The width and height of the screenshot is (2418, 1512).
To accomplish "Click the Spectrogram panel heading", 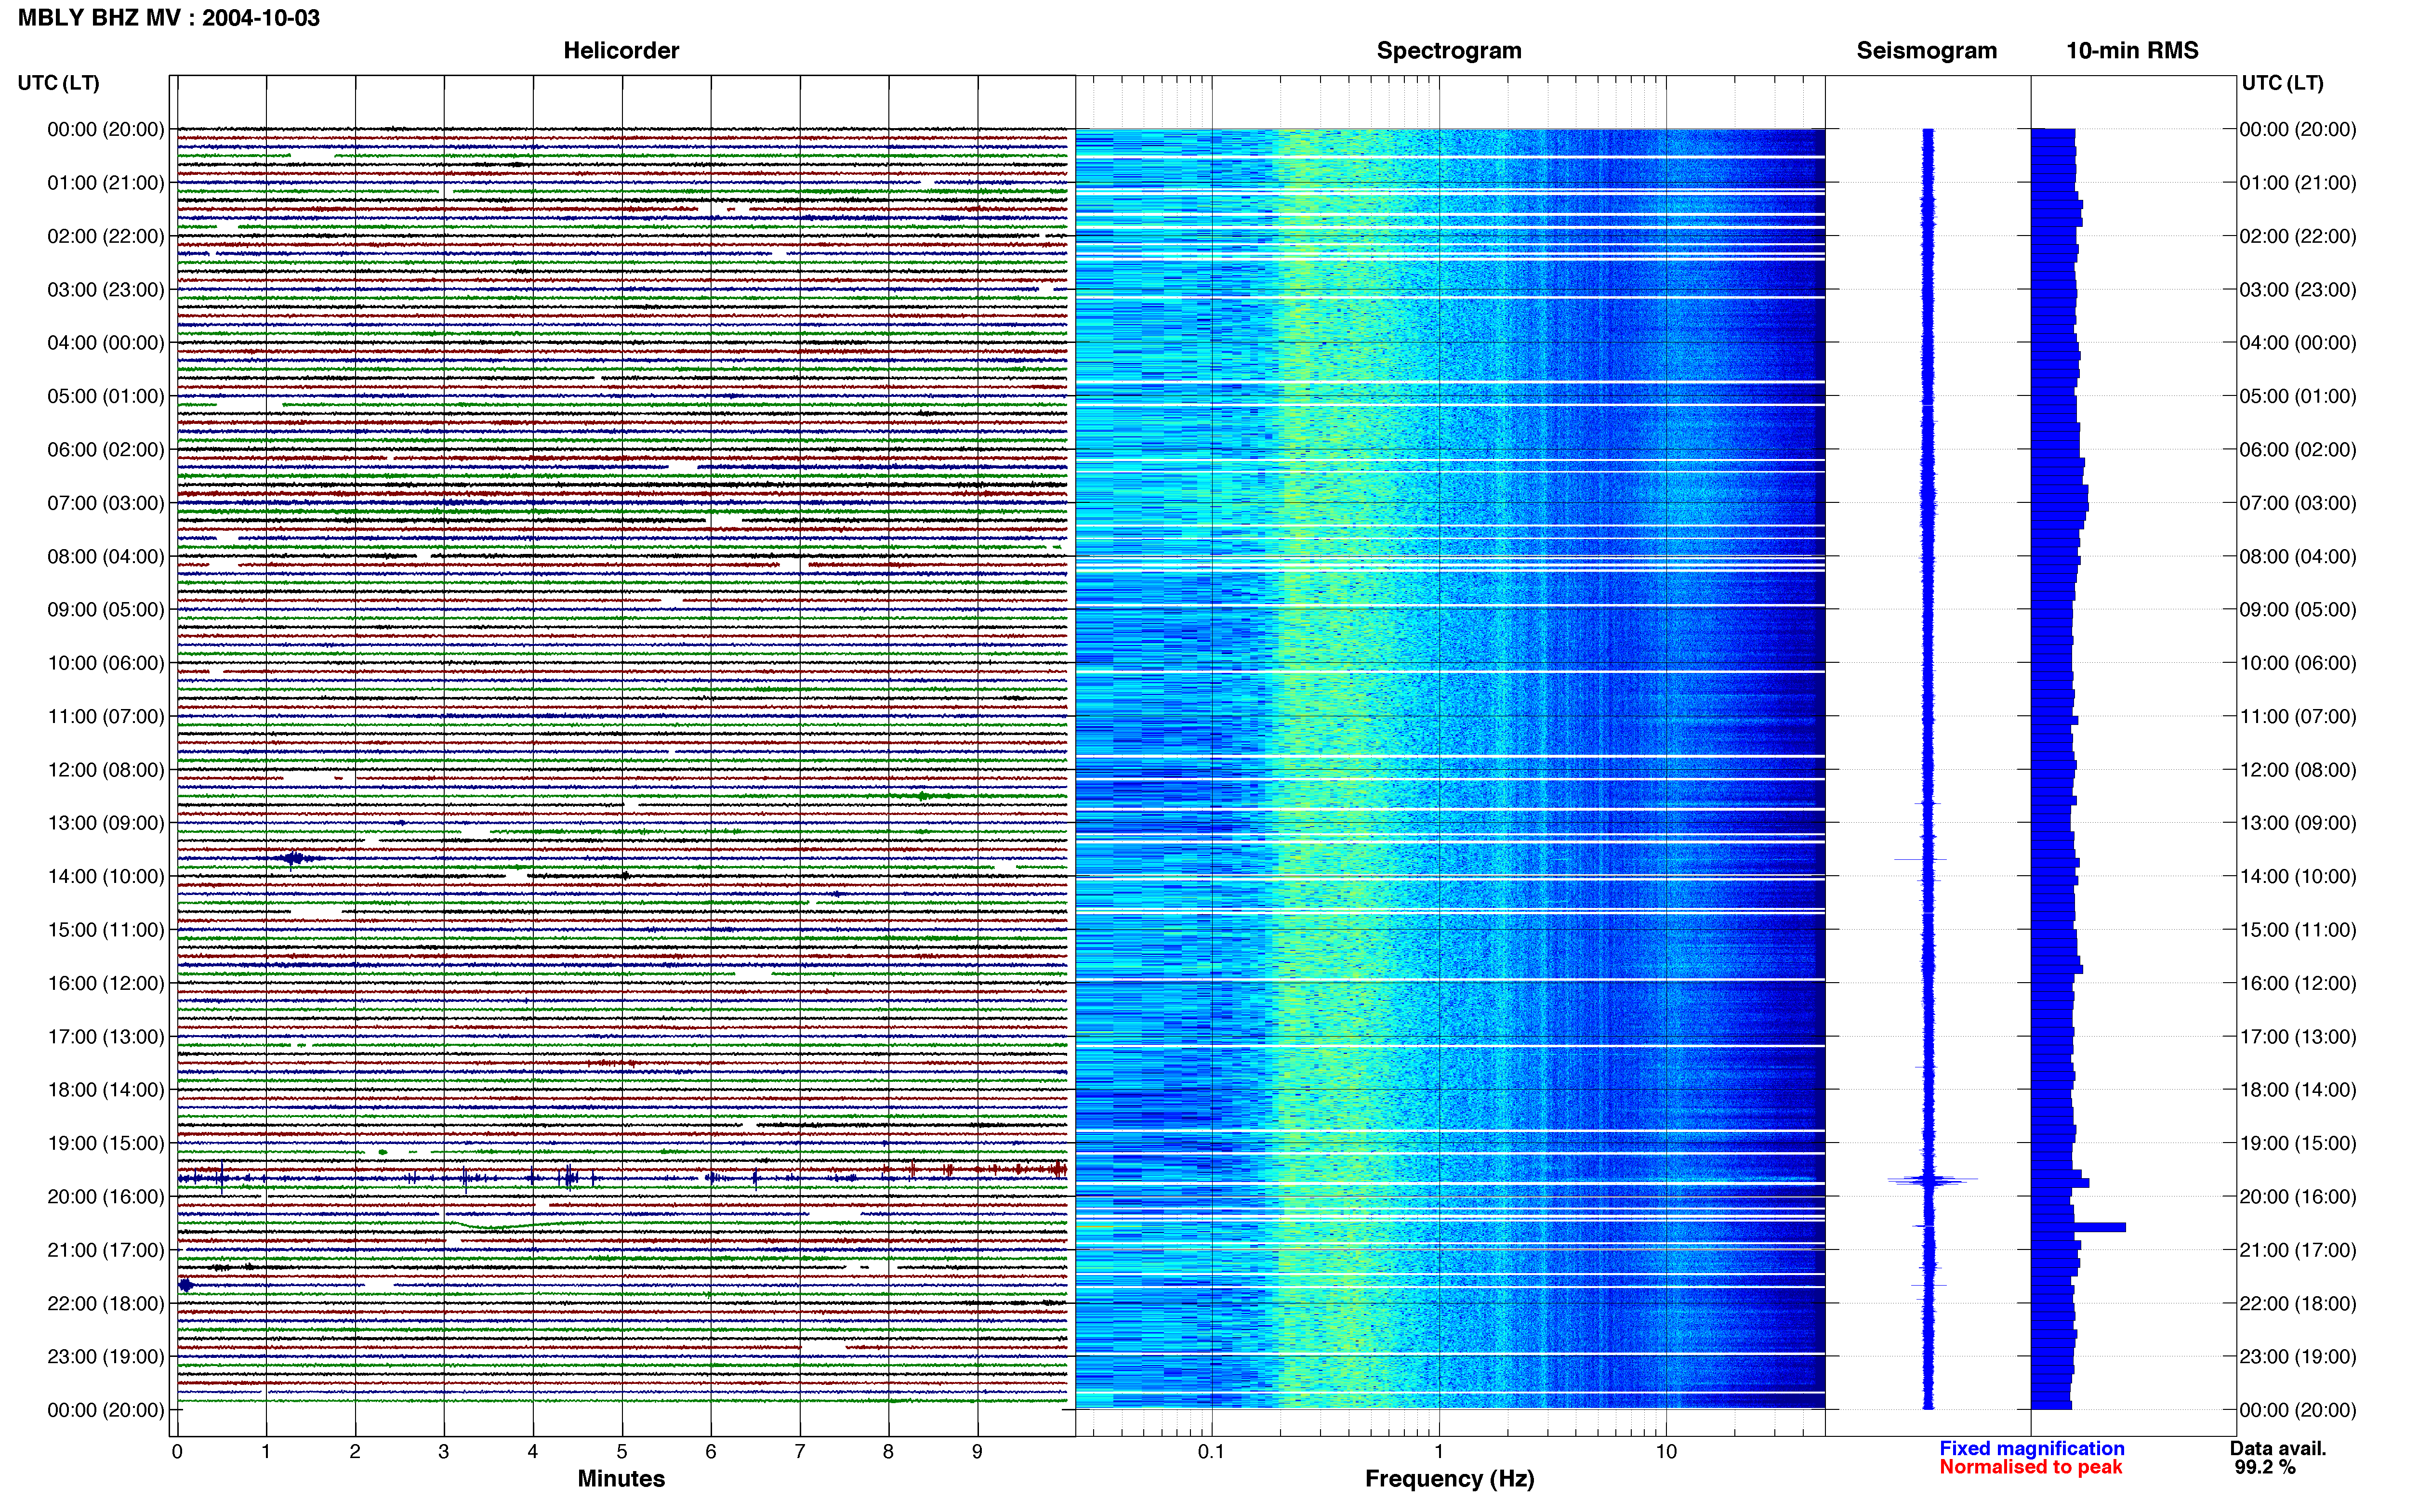I will coord(1449,50).
